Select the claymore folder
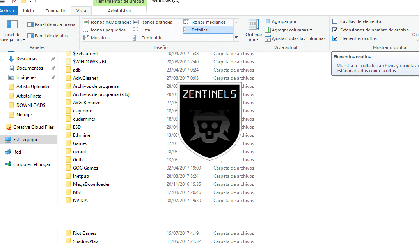This screenshot has width=419, height=243. pyautogui.click(x=82, y=111)
